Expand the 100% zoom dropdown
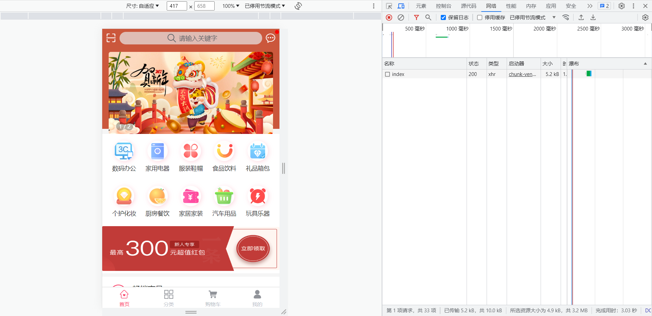 click(x=231, y=6)
